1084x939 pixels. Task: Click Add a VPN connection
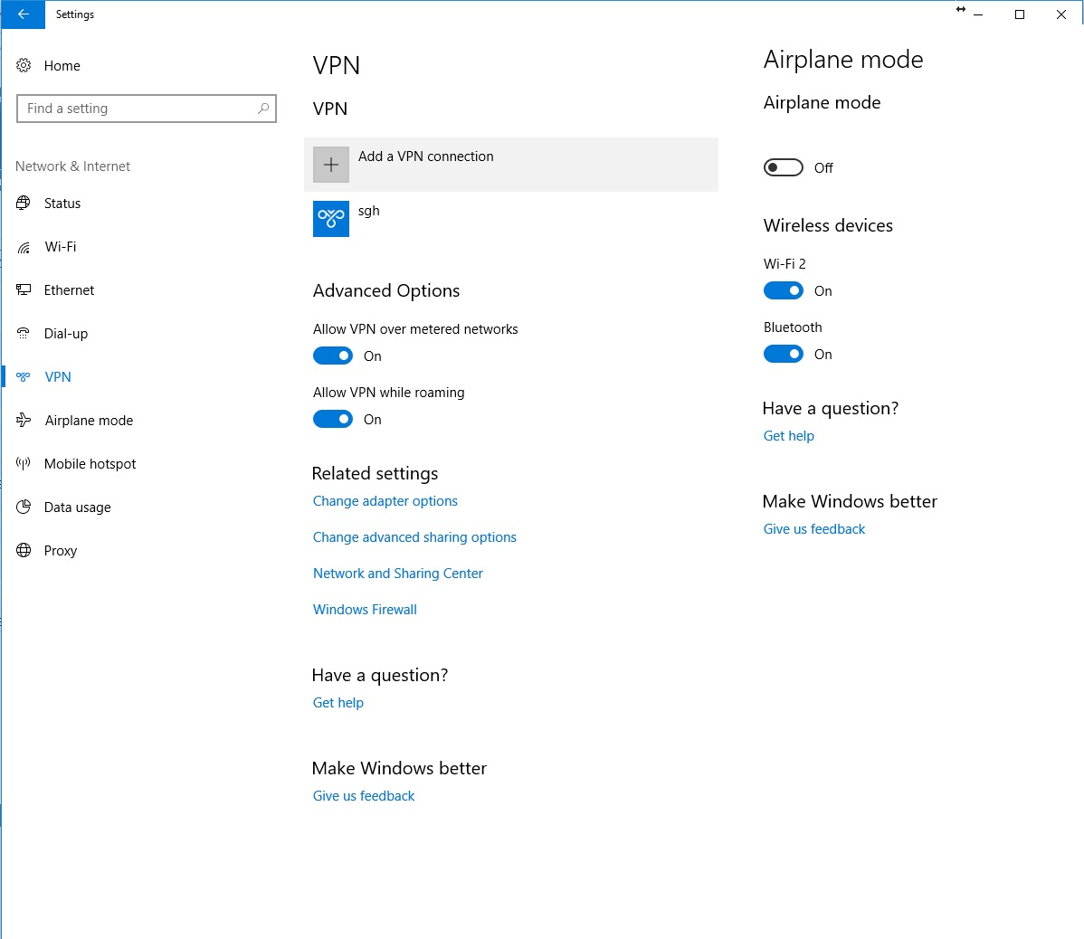[511, 165]
